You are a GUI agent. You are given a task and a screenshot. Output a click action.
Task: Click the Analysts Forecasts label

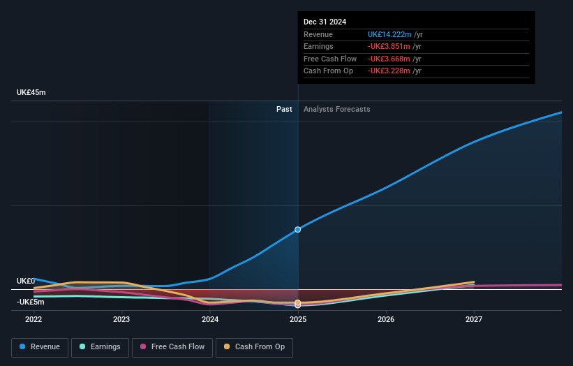coord(337,109)
